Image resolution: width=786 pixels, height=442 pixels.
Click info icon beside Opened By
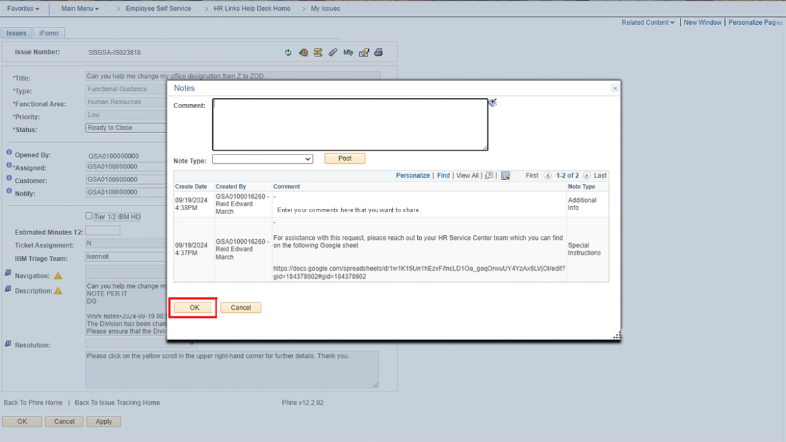(x=9, y=152)
